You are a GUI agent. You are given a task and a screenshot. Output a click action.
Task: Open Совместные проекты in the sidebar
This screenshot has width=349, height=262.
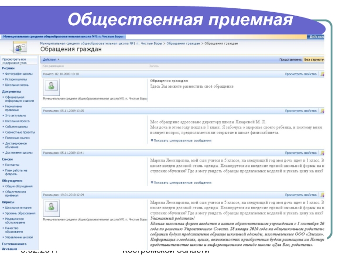click(x=20, y=132)
